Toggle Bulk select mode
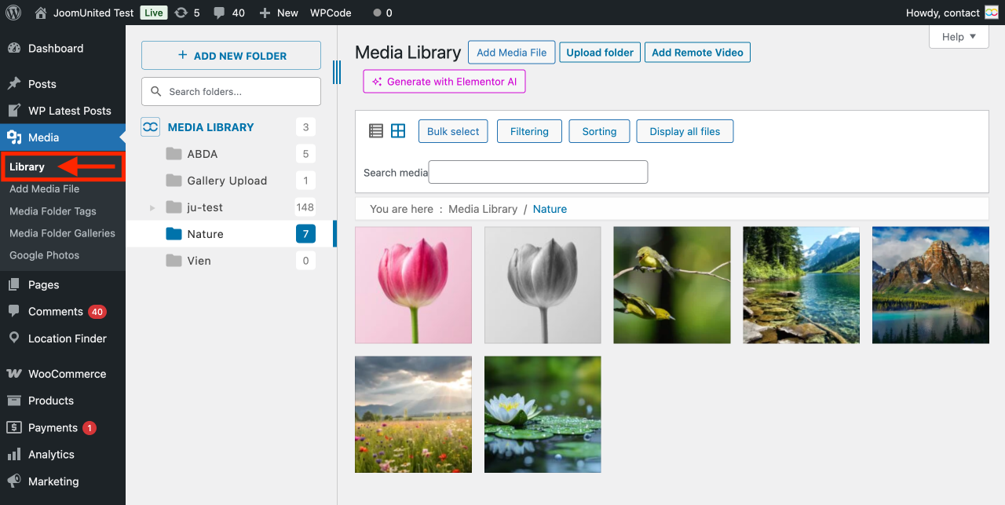Viewport: 1005px width, 505px height. point(453,131)
